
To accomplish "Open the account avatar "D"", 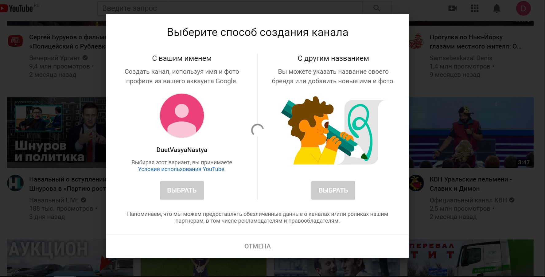I will [524, 8].
